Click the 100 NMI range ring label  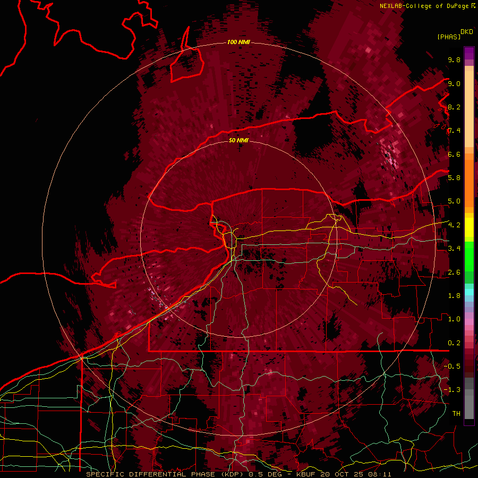tap(238, 42)
